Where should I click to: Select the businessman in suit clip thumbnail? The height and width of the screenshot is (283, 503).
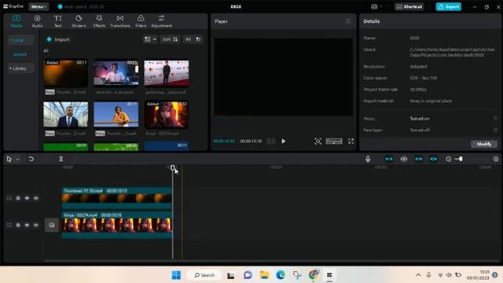click(x=66, y=115)
